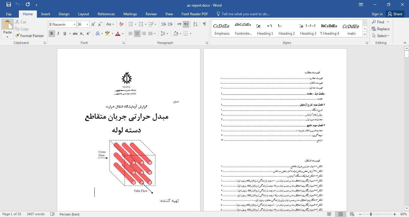This screenshot has width=409, height=217.
Task: Apply Bold formatting
Action: click(52, 33)
